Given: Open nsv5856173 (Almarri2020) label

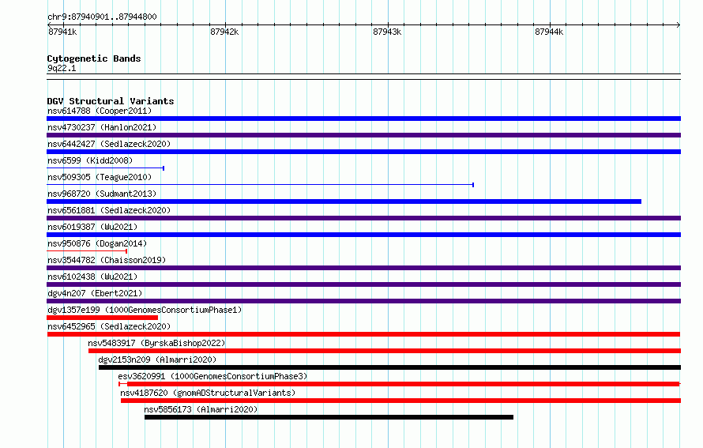Looking at the screenshot, I should [x=201, y=409].
